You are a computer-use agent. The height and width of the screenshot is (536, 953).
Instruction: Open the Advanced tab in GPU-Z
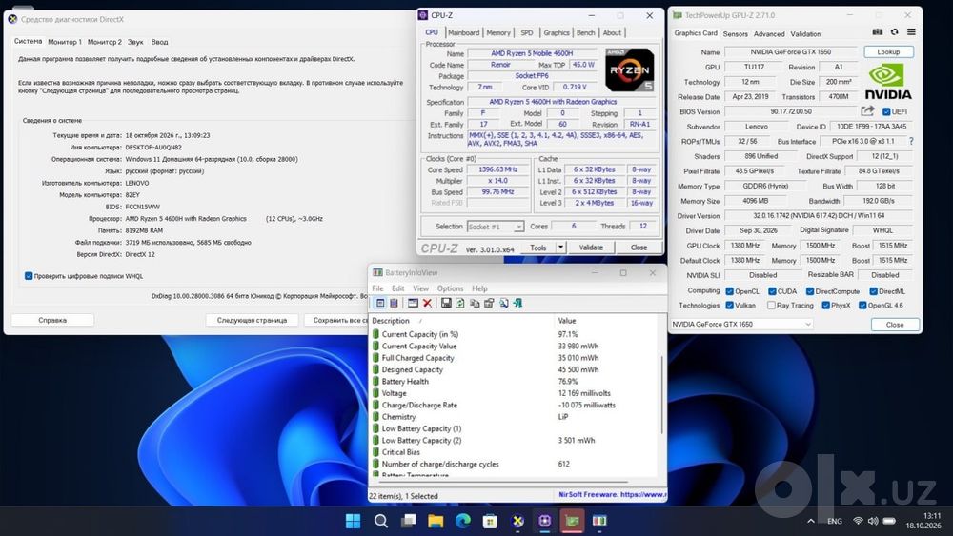point(769,34)
